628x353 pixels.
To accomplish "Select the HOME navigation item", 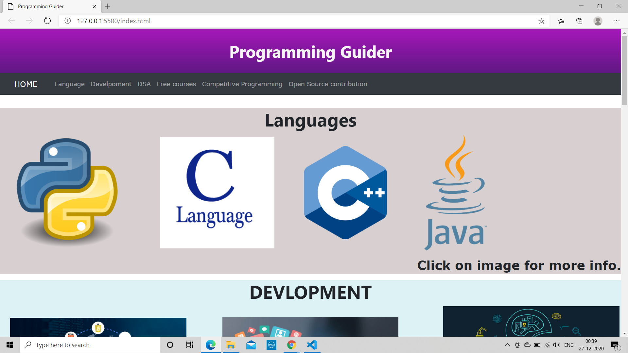I will pos(26,84).
